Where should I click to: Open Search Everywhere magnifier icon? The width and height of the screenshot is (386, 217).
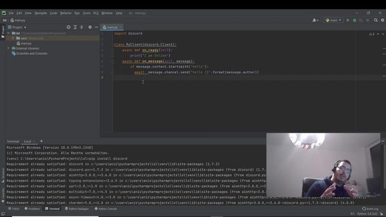click(376, 20)
